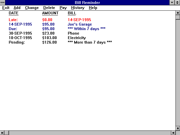This screenshot has width=180, height=135.
Task: Click the vertical scrollbar up arrow
Action: tap(177, 13)
